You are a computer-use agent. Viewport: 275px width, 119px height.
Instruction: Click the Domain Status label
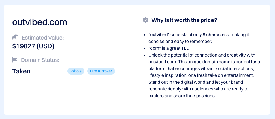pyautogui.click(x=40, y=60)
